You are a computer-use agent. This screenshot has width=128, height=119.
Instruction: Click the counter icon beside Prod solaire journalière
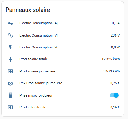point(11,72)
